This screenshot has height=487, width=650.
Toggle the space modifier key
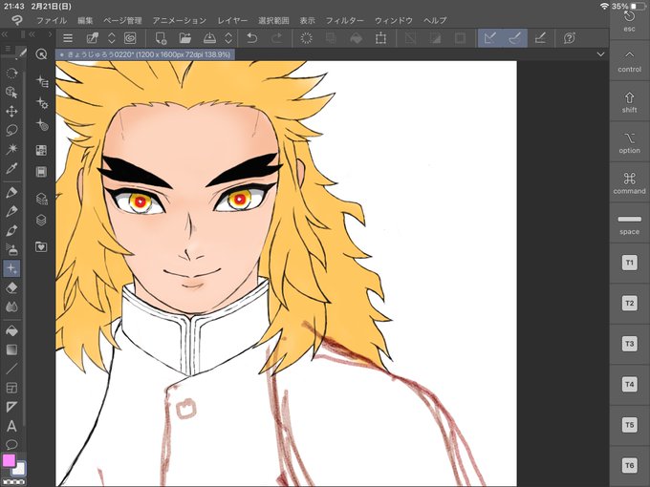click(x=629, y=223)
